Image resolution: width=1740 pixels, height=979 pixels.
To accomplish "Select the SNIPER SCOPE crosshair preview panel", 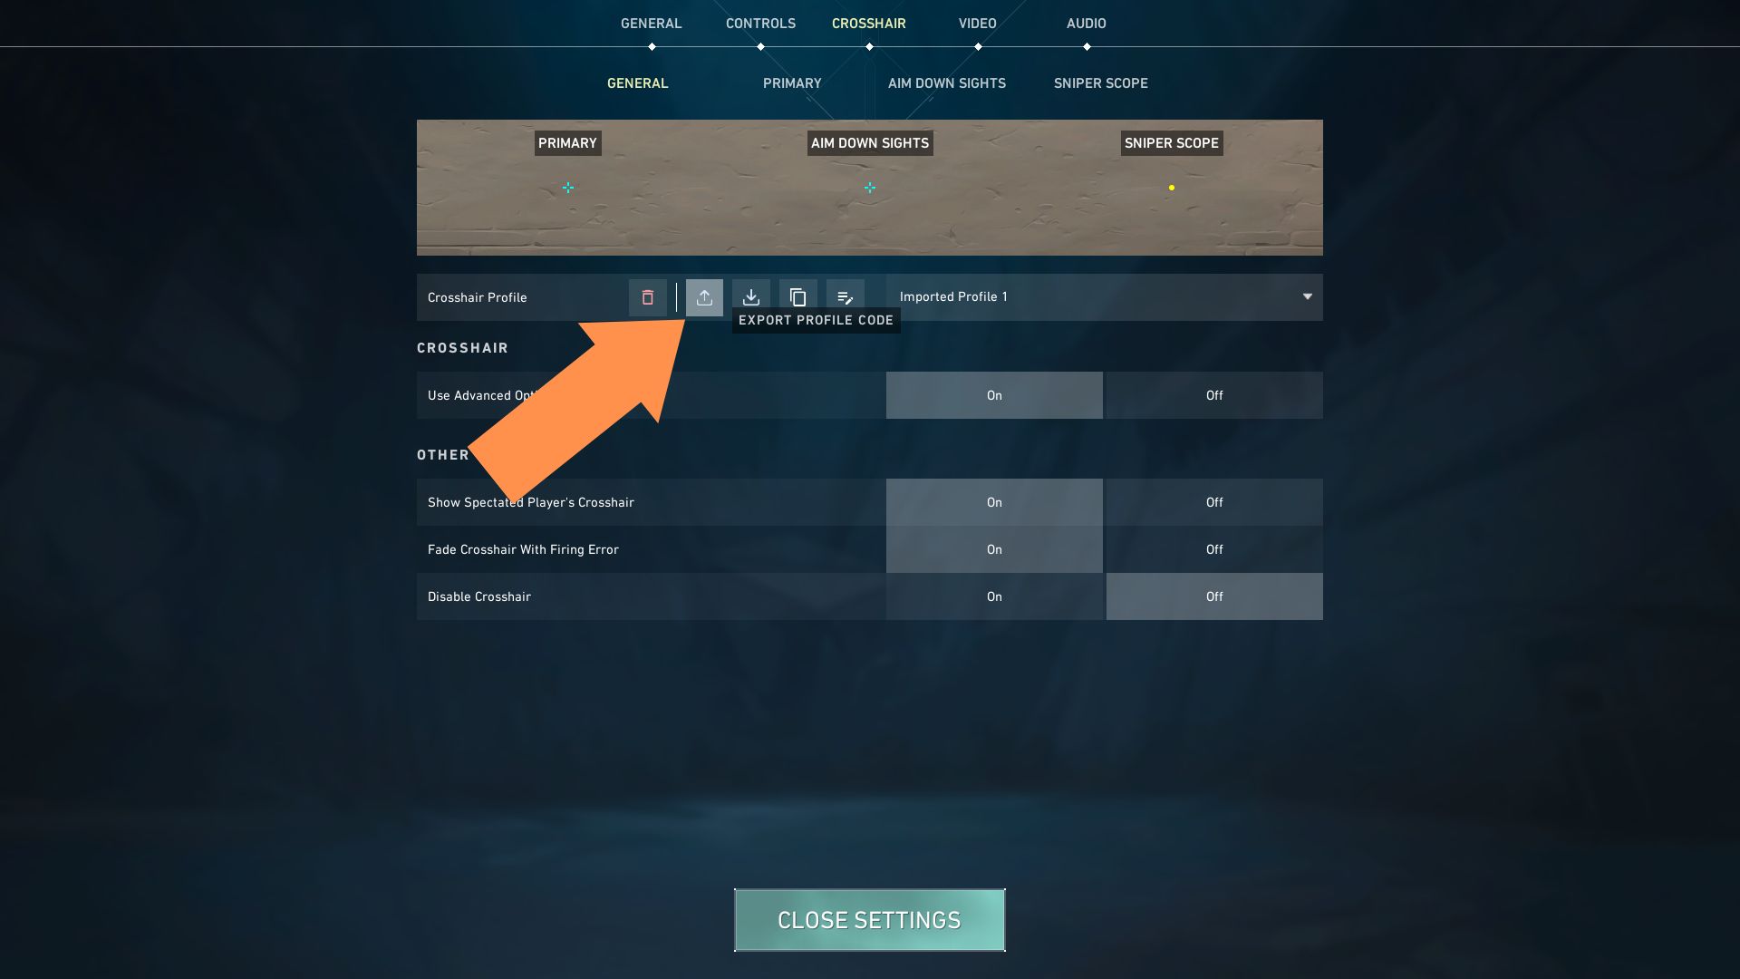I will pos(1171,187).
